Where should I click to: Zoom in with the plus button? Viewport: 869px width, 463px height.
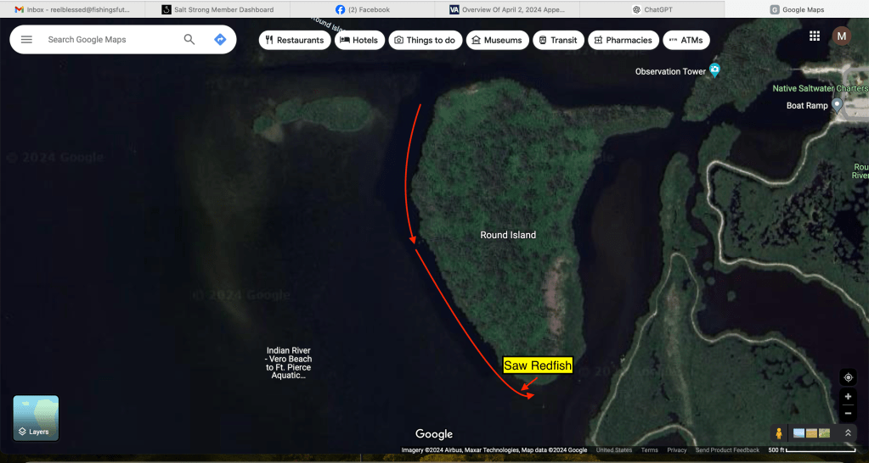point(848,397)
